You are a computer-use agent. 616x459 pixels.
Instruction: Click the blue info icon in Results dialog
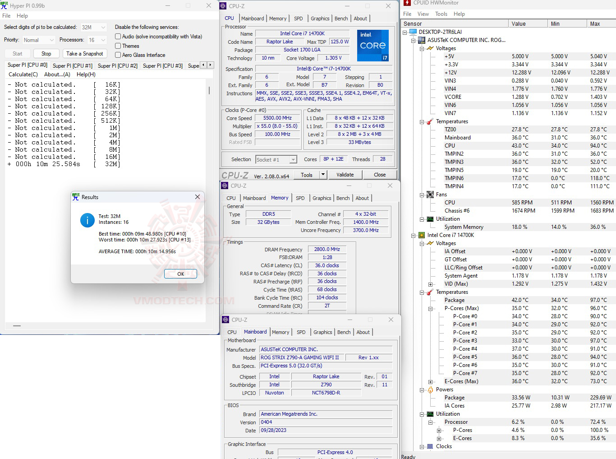coord(87,220)
